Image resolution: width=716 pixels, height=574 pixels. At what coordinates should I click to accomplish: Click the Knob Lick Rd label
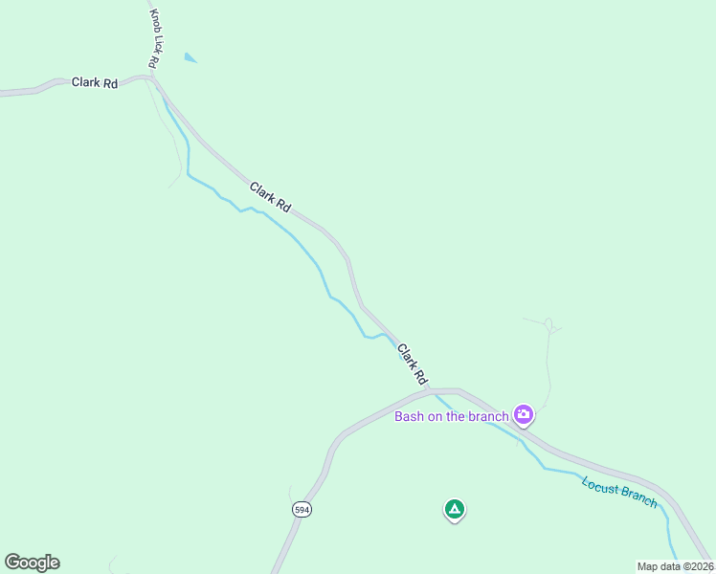[156, 38]
